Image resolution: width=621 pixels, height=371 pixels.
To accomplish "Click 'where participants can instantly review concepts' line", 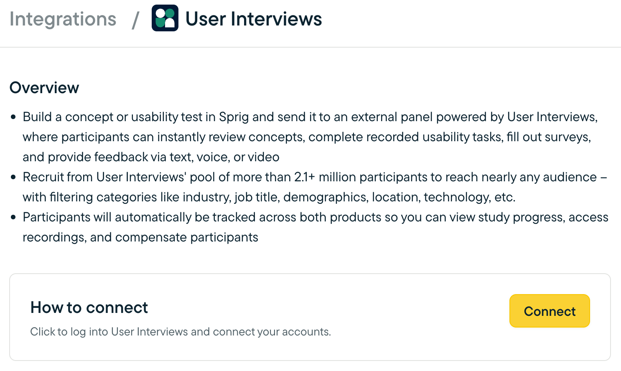I will (x=306, y=137).
